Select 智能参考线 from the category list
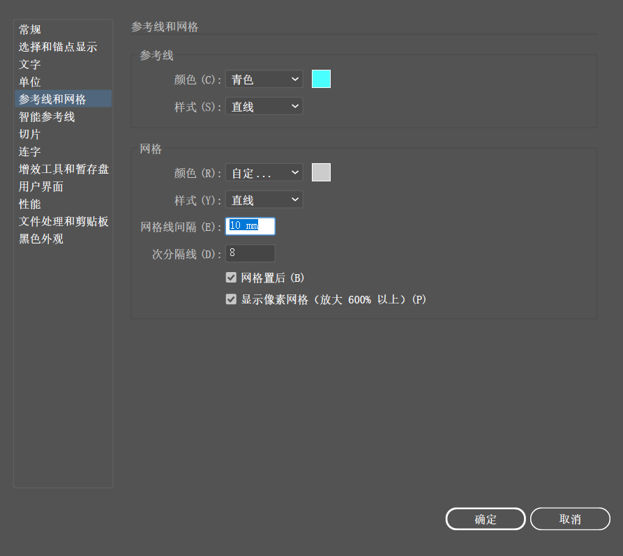 click(x=47, y=117)
